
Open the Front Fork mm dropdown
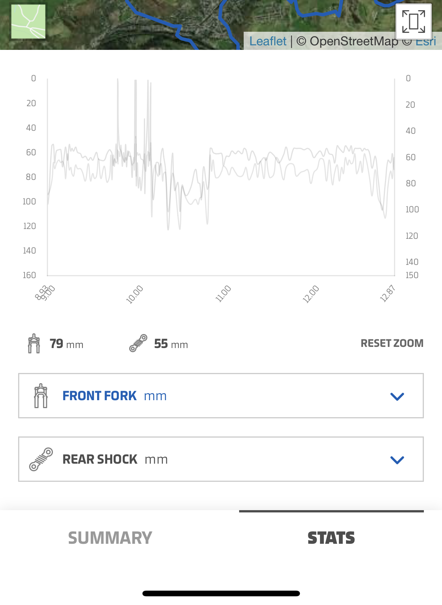click(221, 396)
